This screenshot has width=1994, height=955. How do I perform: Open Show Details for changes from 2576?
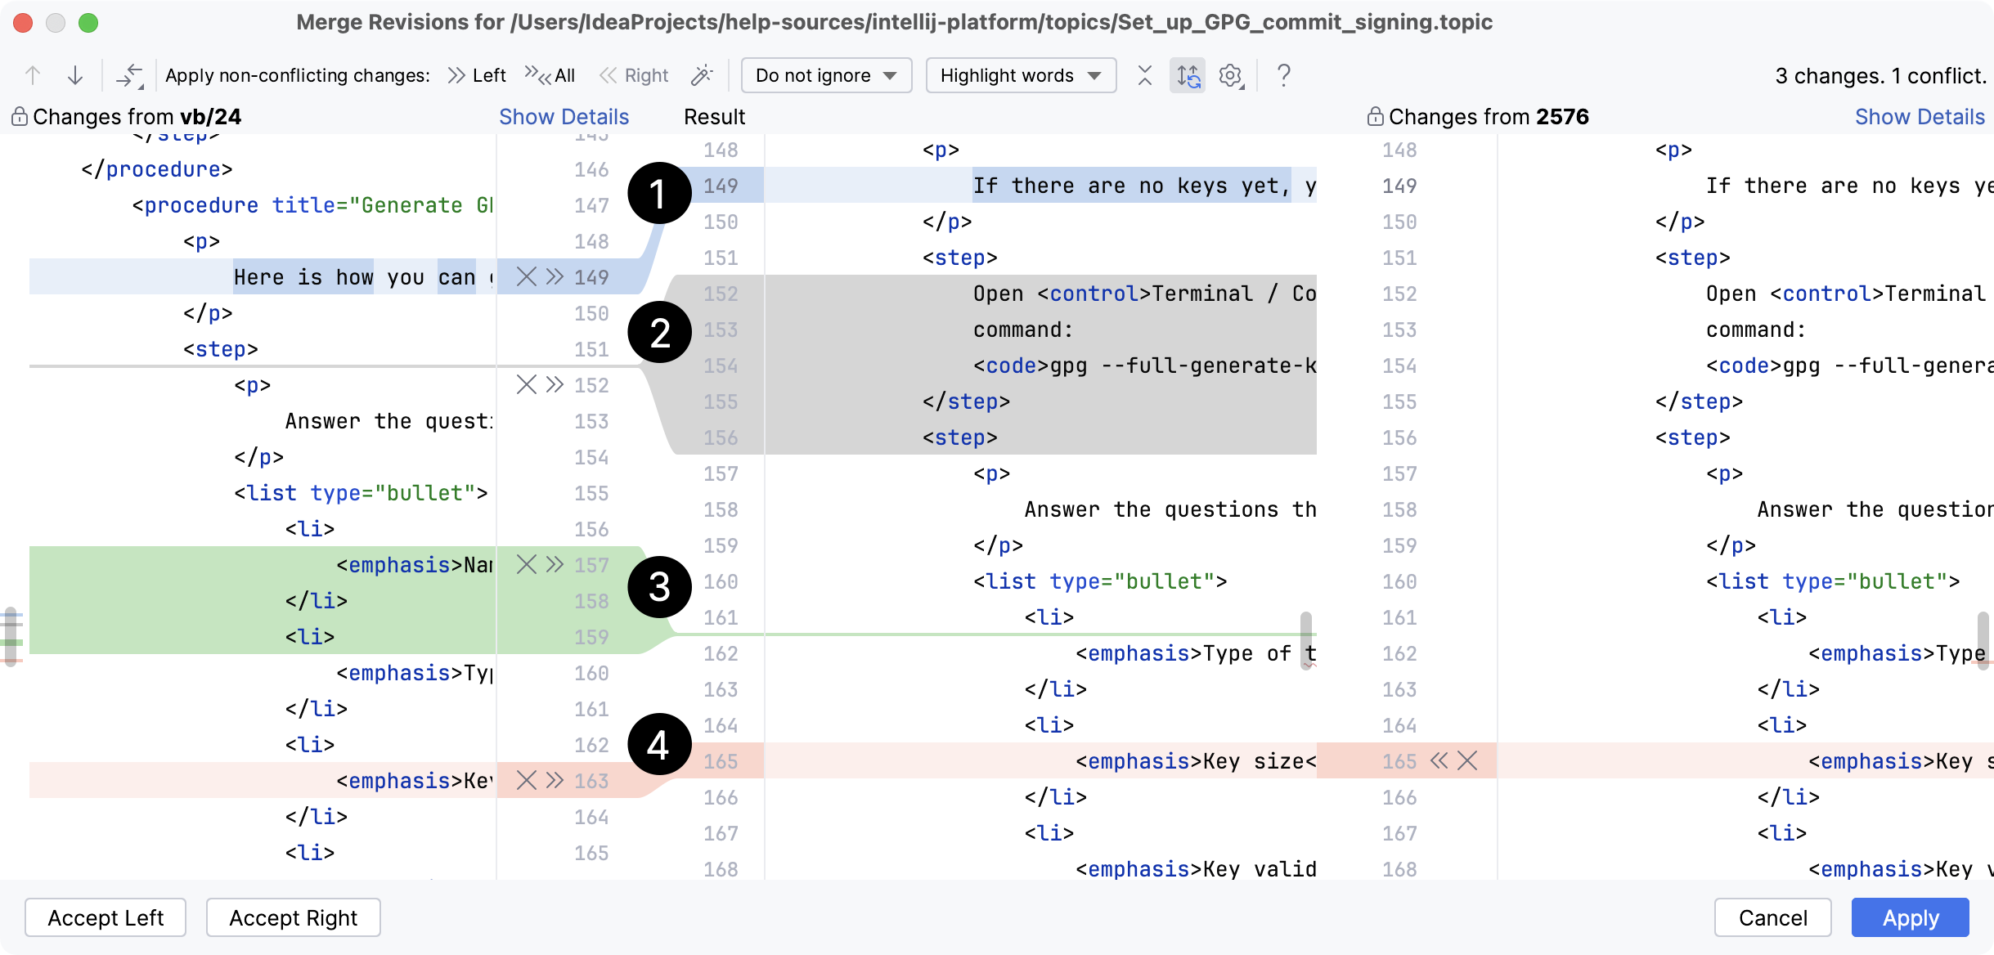pos(1920,116)
